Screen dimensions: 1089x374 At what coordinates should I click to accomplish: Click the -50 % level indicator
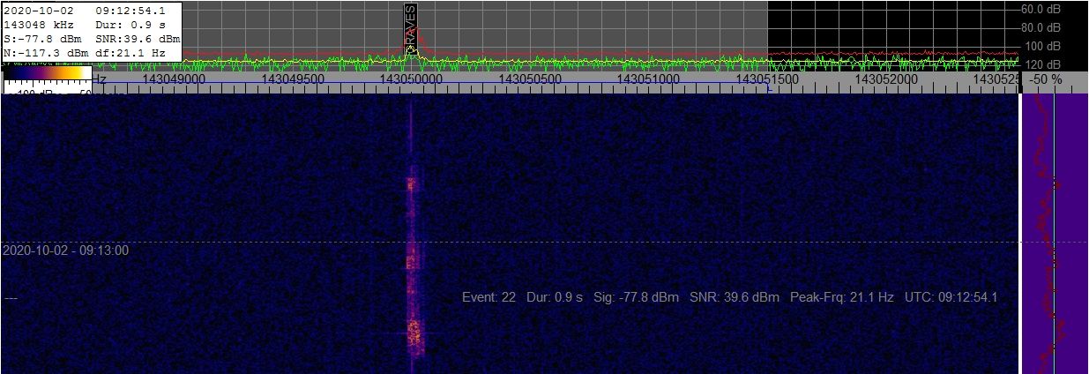(x=1046, y=79)
